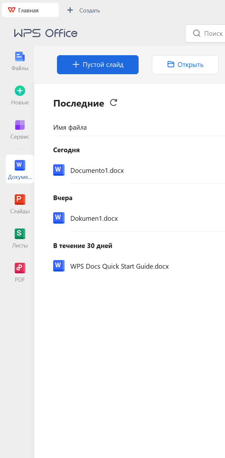Open Dokumen1.docx listed under Вчера
225x458 pixels.
93,218
